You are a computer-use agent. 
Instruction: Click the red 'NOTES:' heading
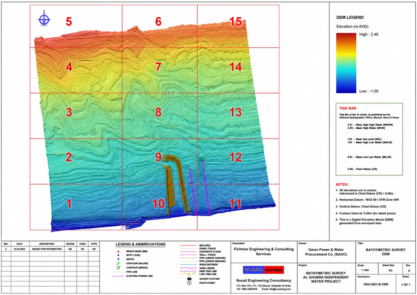coord(342,184)
